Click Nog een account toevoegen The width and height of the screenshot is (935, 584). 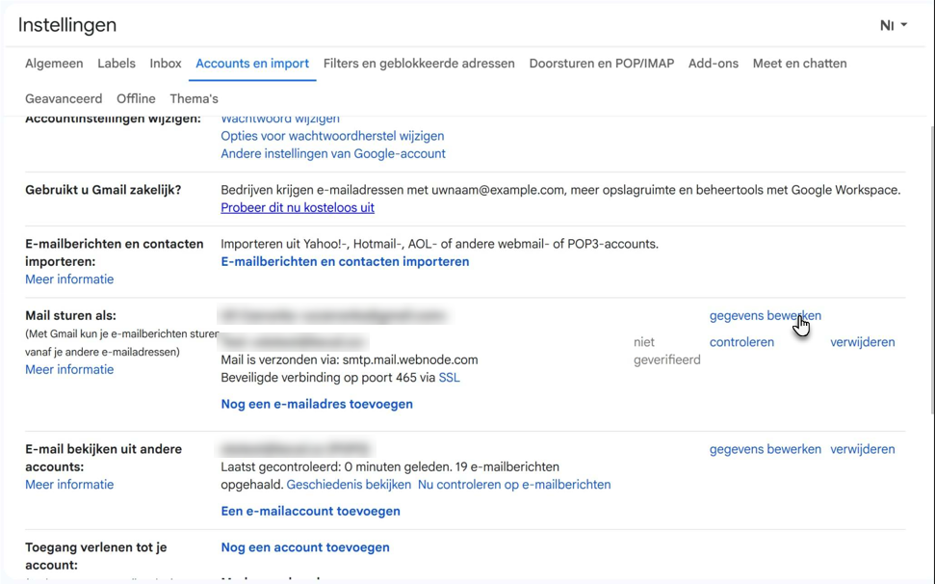304,547
